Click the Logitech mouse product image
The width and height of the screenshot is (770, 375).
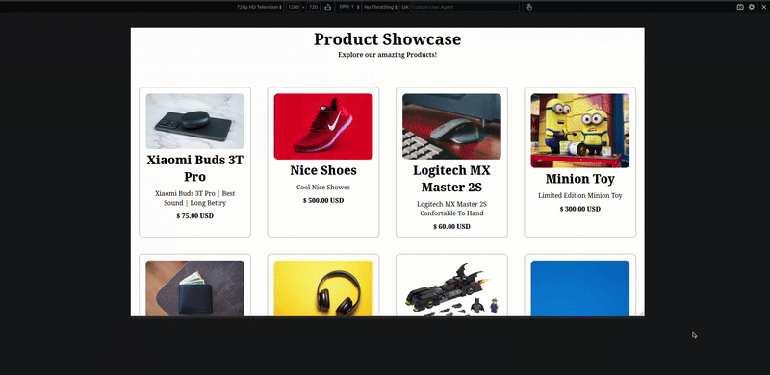pyautogui.click(x=451, y=127)
